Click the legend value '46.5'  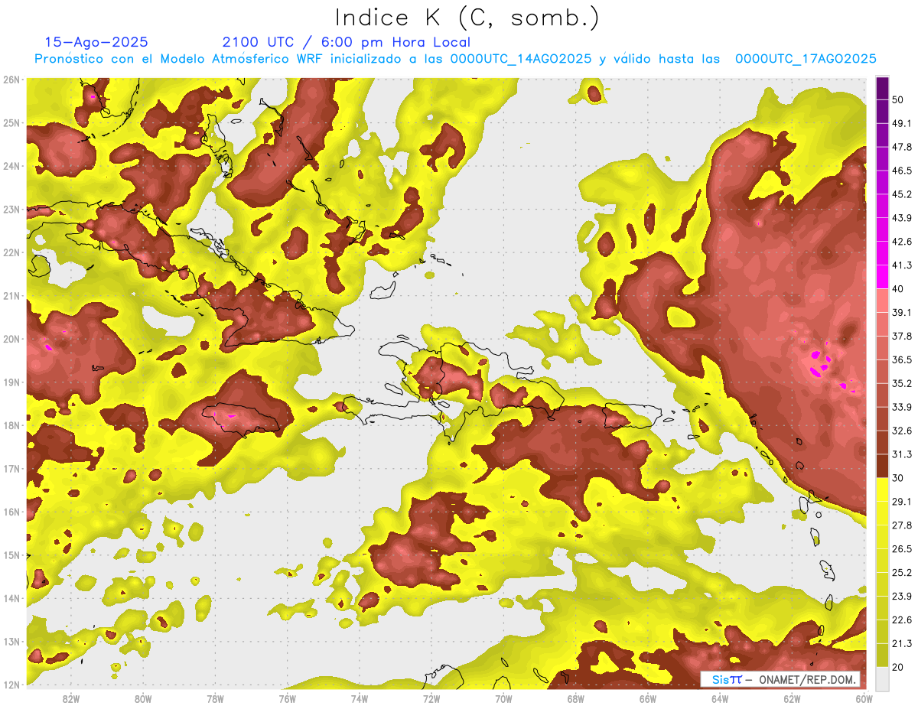(901, 171)
